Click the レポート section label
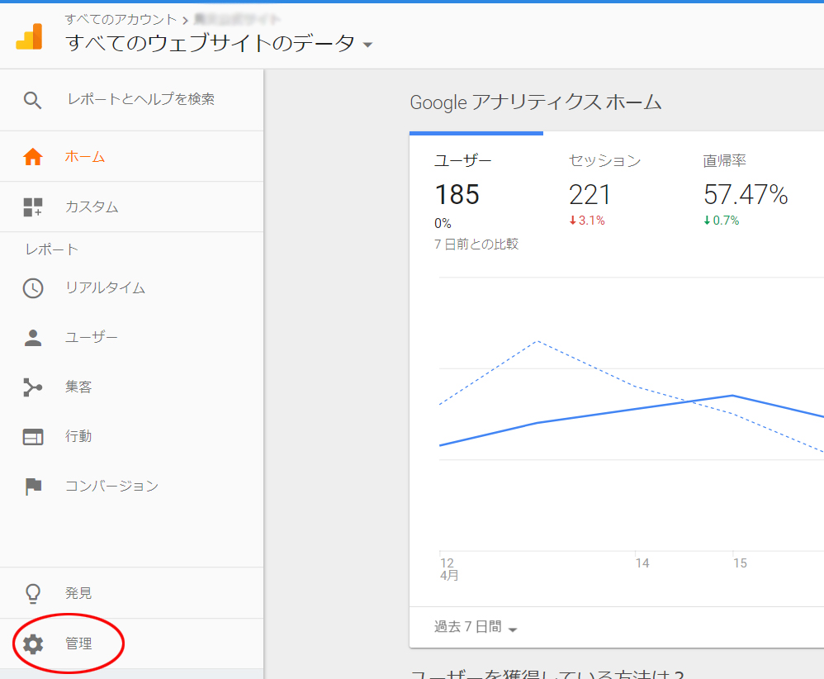The width and height of the screenshot is (824, 679). (51, 249)
